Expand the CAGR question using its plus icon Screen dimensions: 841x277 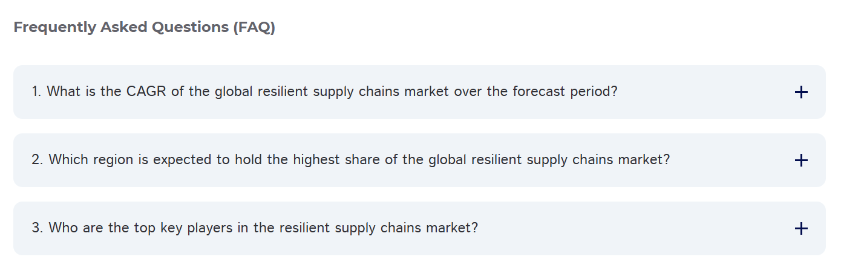(x=800, y=92)
